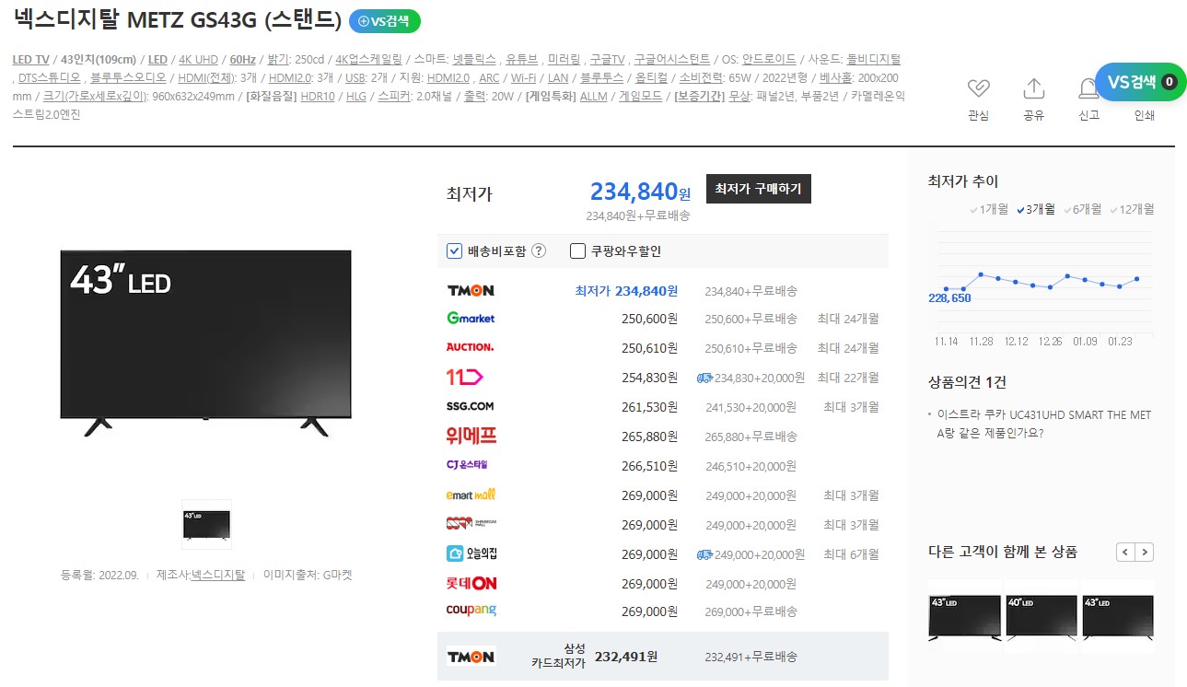The width and height of the screenshot is (1187, 687).
Task: Select 1개월 price trend period
Action: tap(989, 209)
